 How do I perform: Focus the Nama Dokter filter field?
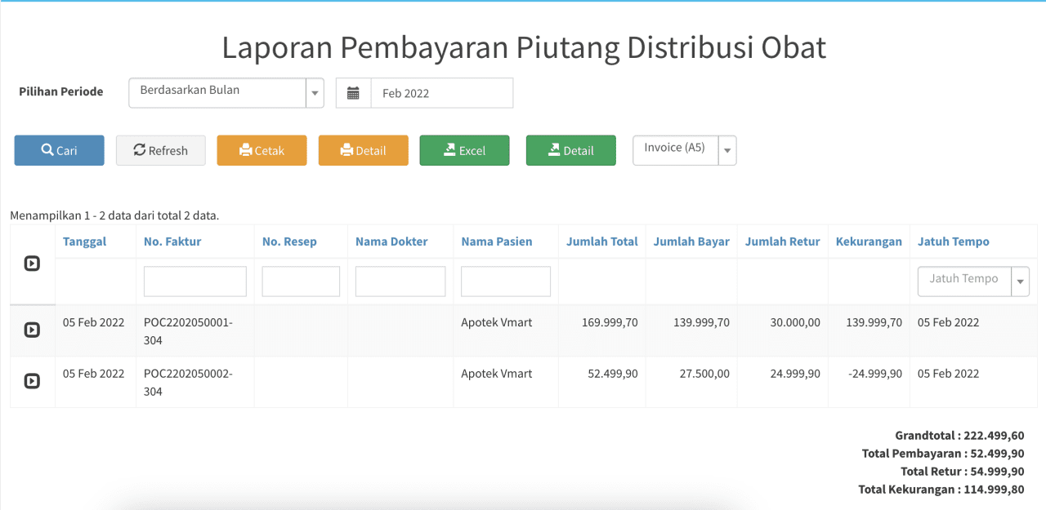(400, 281)
